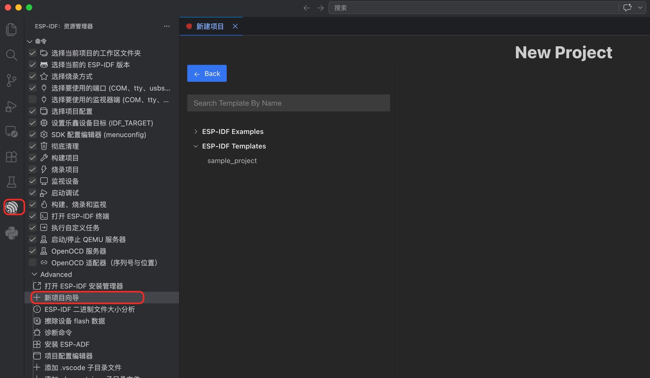650x378 pixels.
Task: Run 擦除设备 flash 数据
Action: (x=75, y=321)
